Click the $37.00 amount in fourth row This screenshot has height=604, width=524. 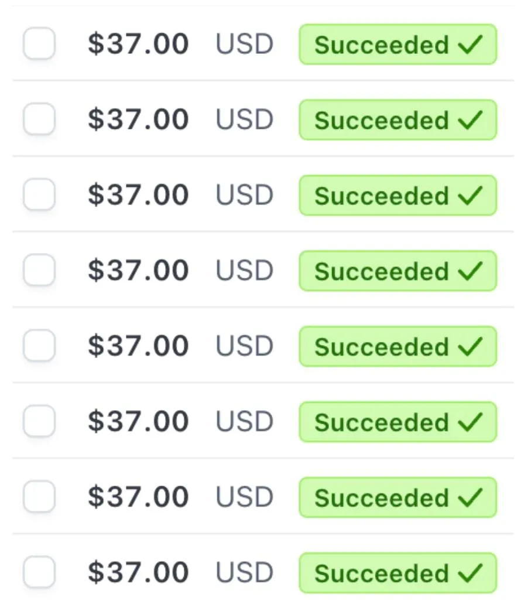tap(138, 271)
